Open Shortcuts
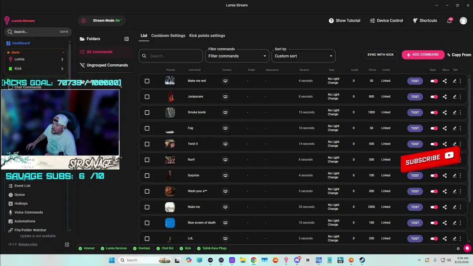 [425, 21]
